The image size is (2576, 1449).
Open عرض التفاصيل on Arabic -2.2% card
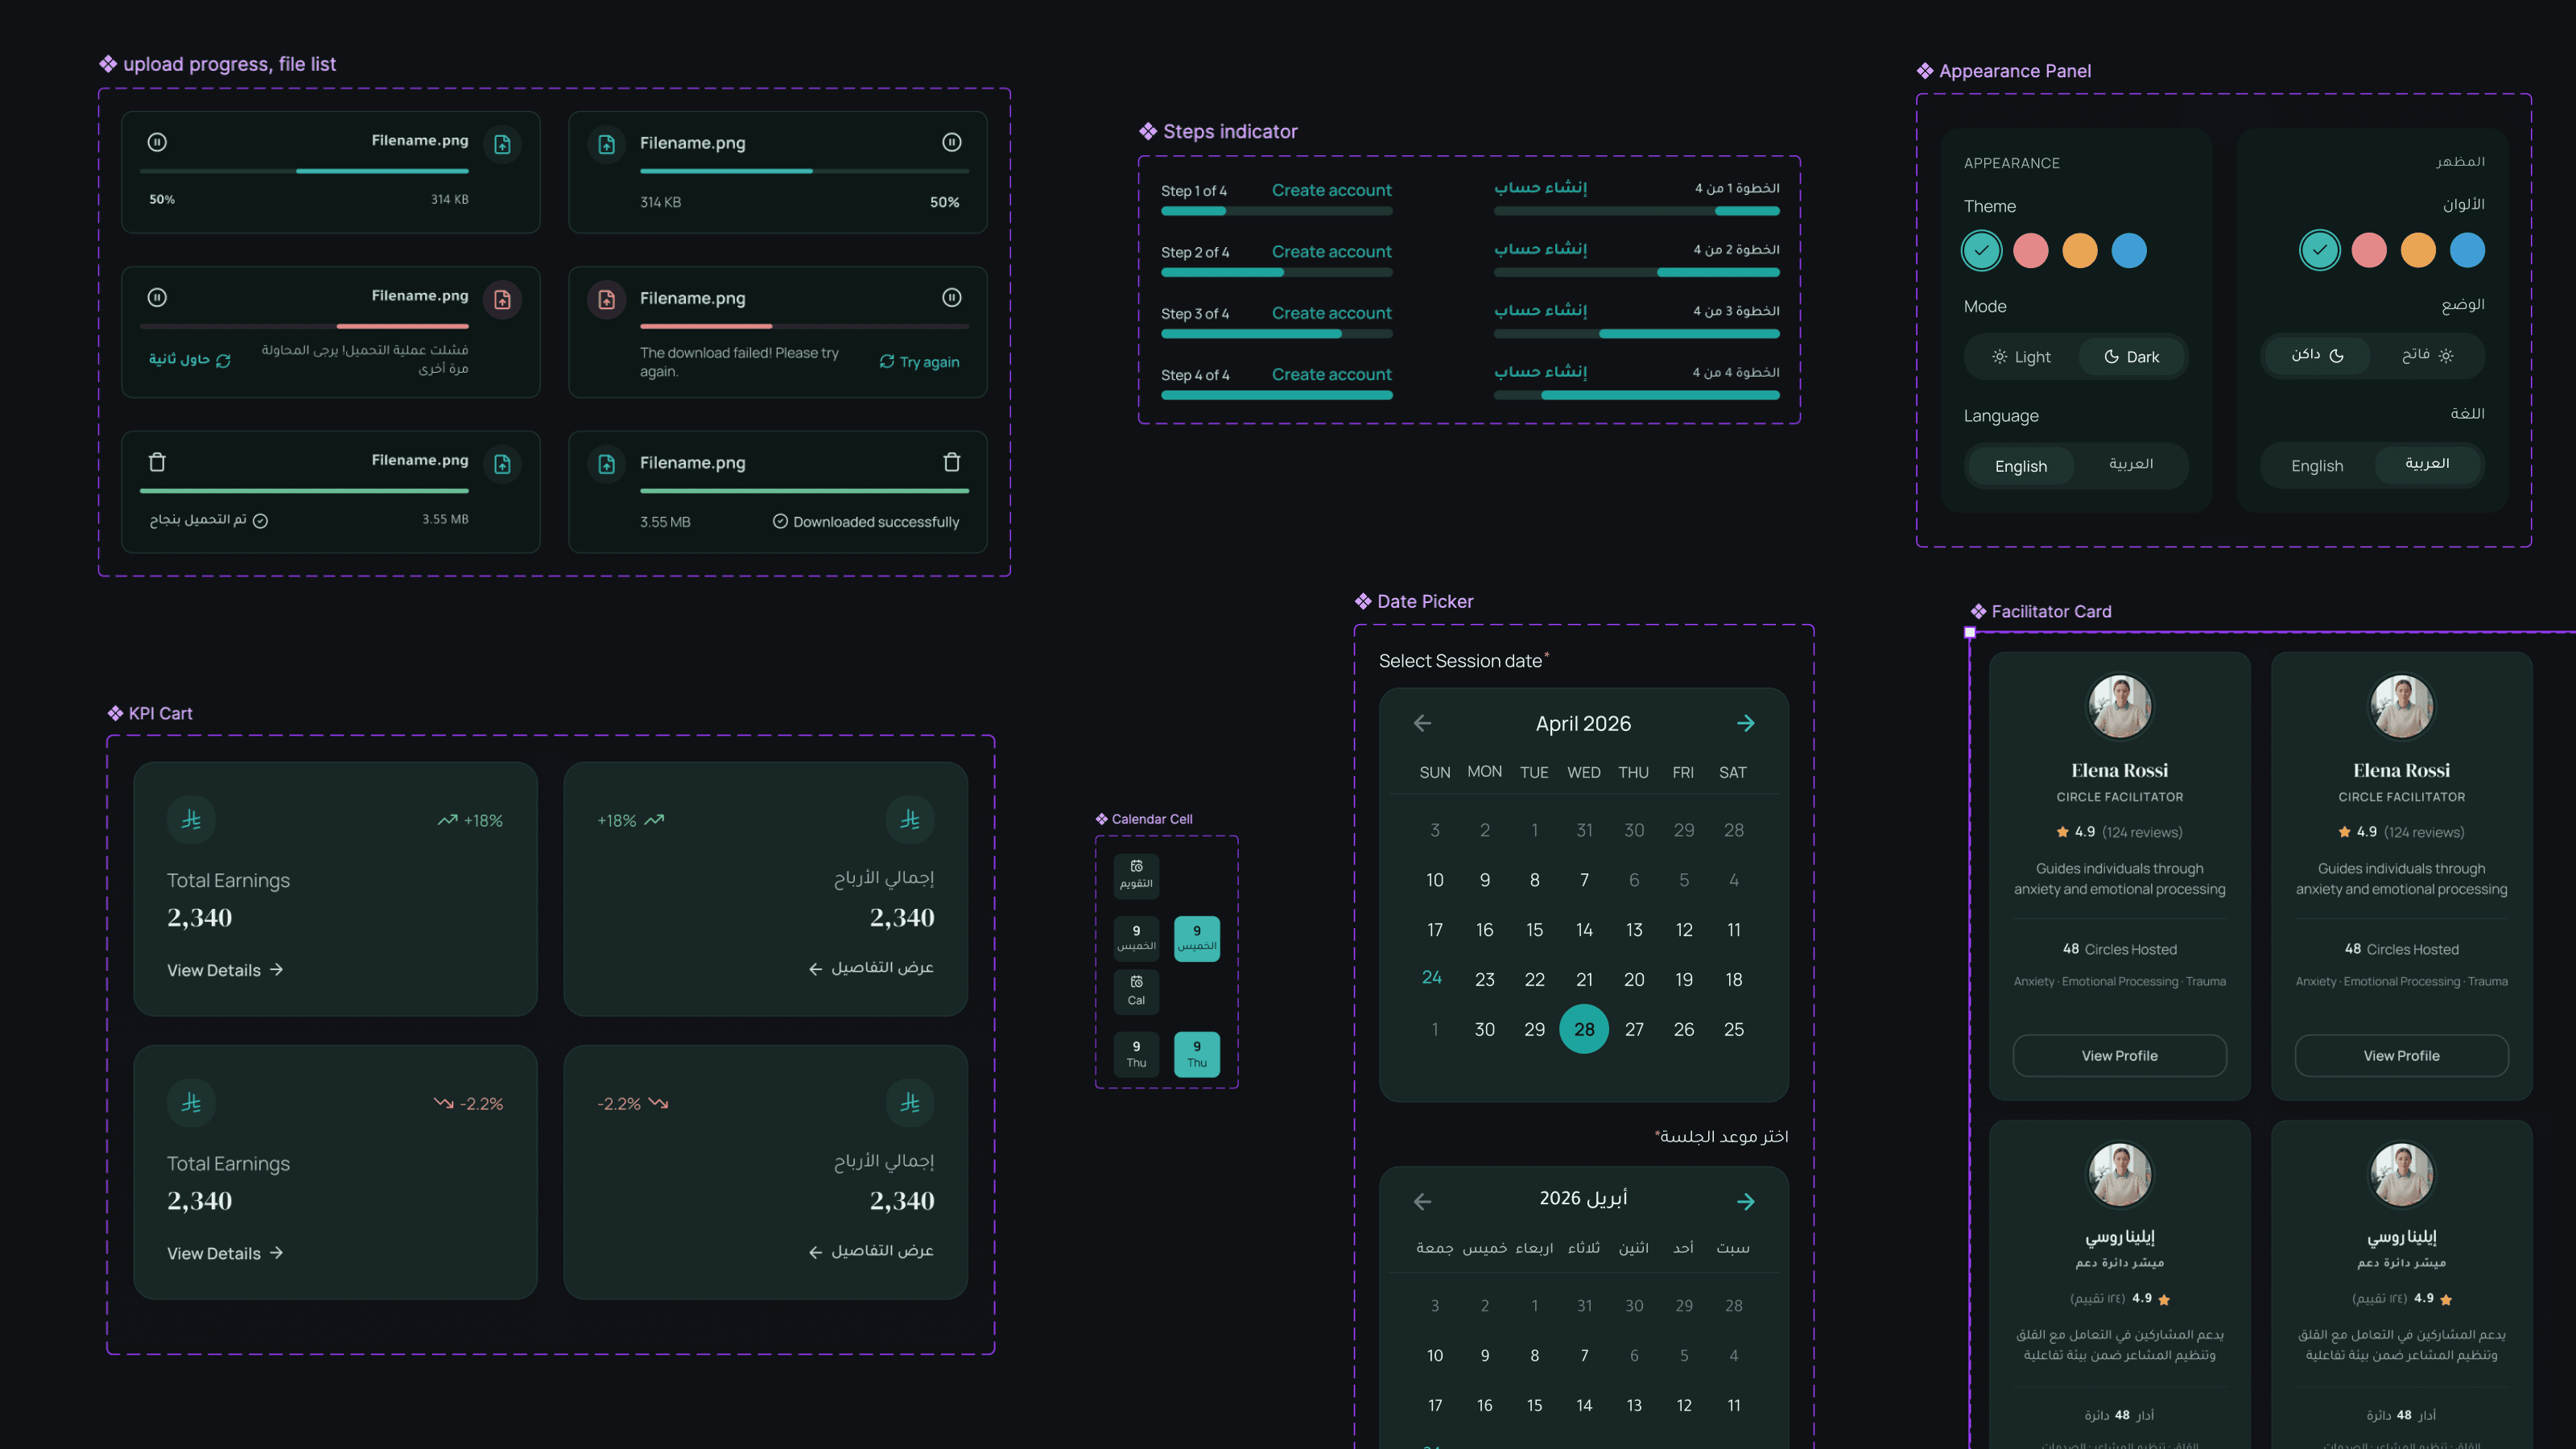click(871, 1251)
